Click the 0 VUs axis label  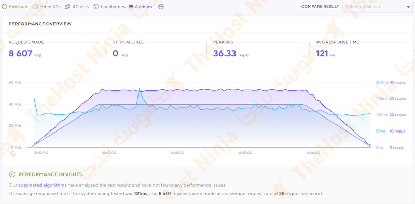pyautogui.click(x=17, y=147)
